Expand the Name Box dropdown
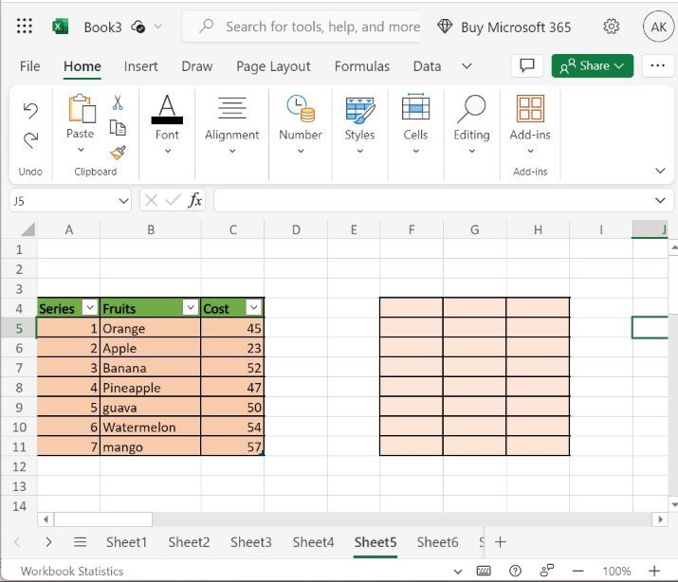Viewport: 678px width, 582px height. [x=123, y=201]
